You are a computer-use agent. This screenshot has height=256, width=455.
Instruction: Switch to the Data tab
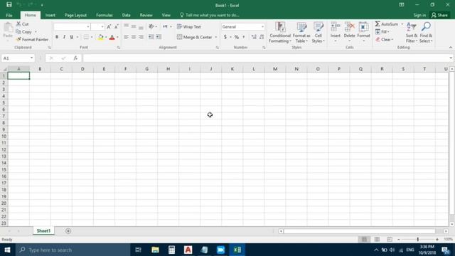click(x=126, y=15)
